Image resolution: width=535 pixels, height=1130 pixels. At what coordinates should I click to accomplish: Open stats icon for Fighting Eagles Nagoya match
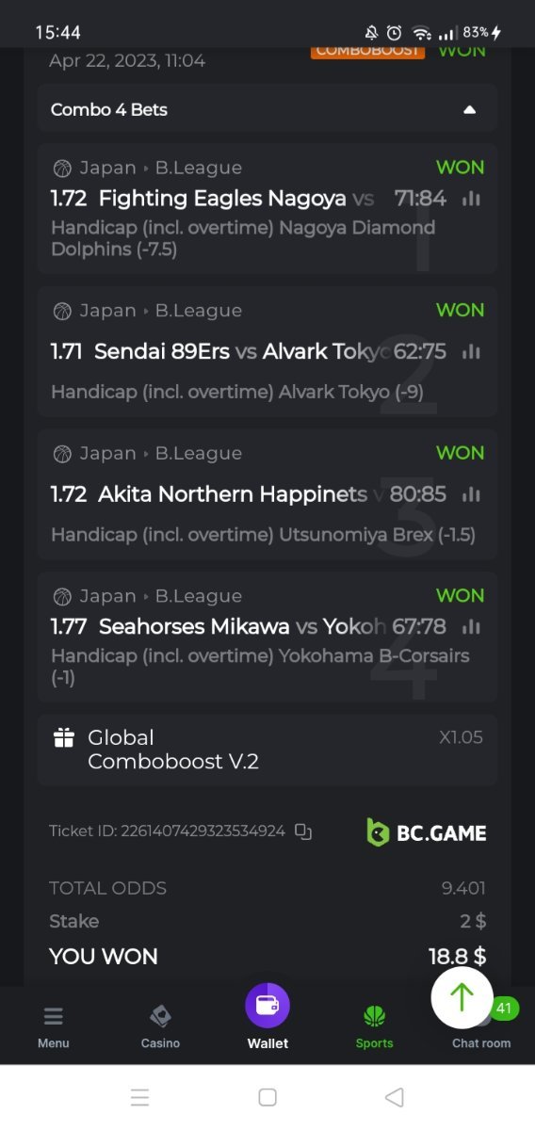pos(471,199)
